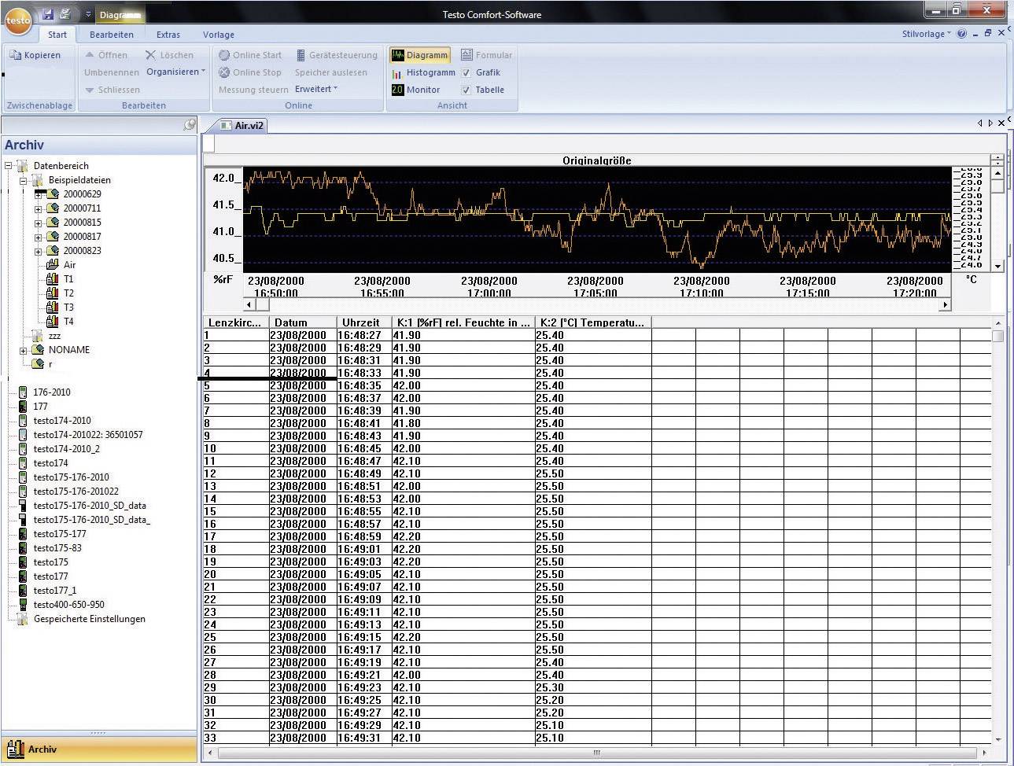Viewport: 1014px width, 766px height.
Task: Click the Speicher auslesen button
Action: point(332,72)
